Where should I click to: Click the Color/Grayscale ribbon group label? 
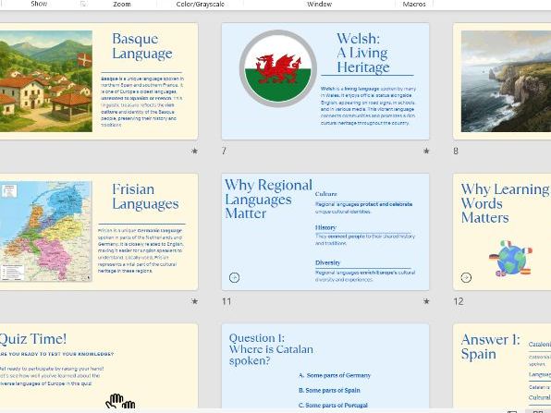(201, 4)
